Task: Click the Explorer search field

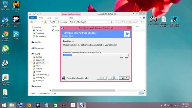Action: pos(129,22)
